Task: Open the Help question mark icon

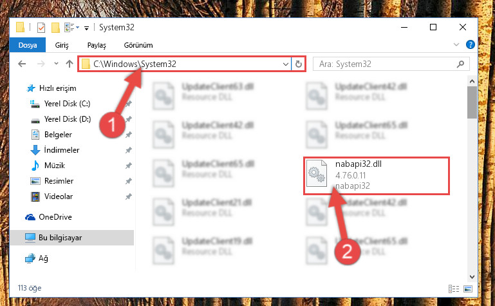Action: (x=470, y=45)
